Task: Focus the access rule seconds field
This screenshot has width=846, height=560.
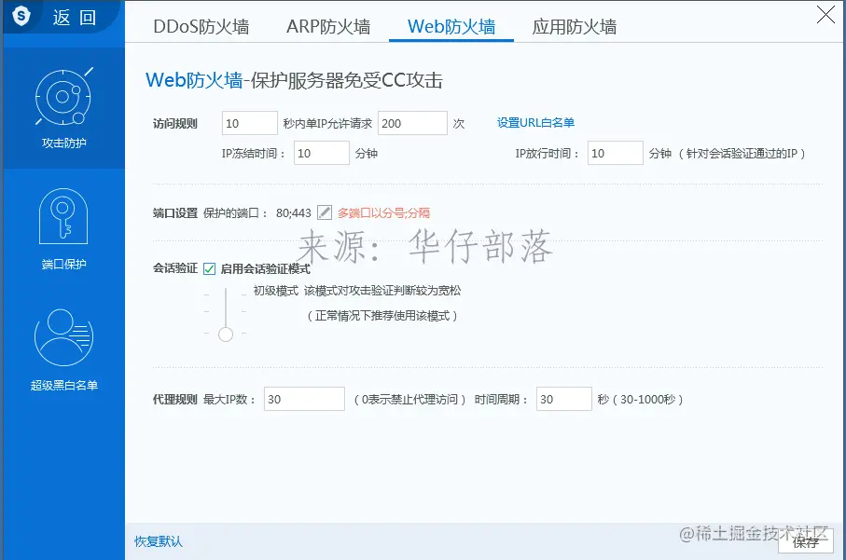Action: (x=250, y=123)
